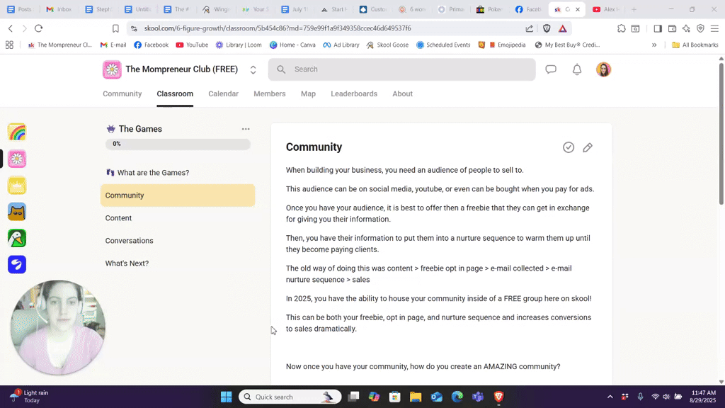Open the Content lesson

point(178,218)
